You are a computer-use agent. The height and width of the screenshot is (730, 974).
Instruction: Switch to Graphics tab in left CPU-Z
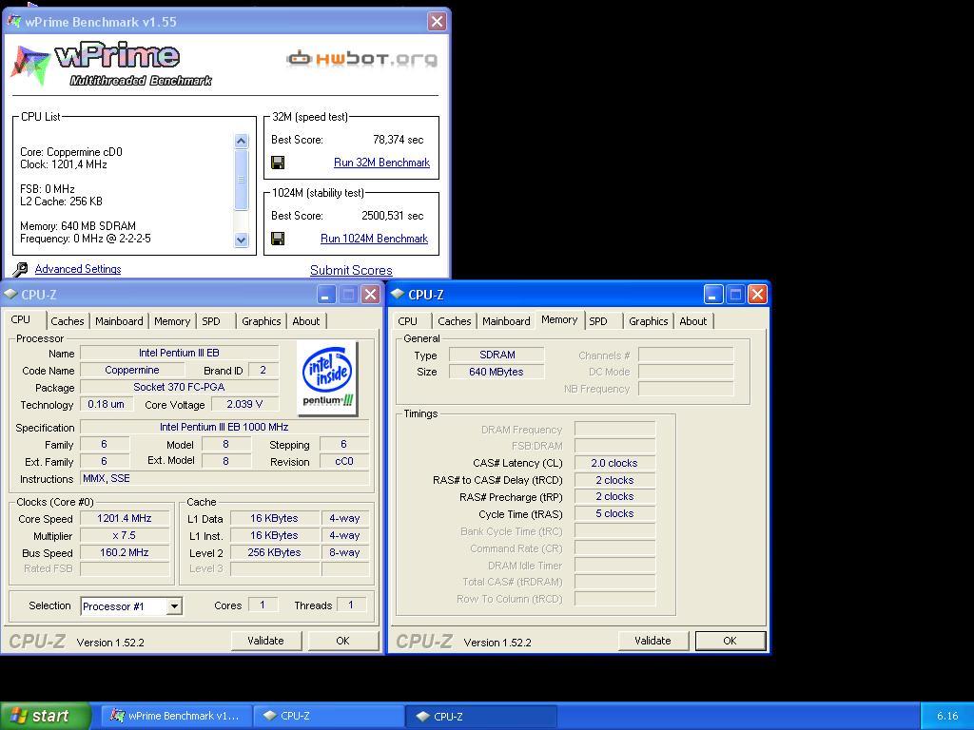tap(261, 321)
